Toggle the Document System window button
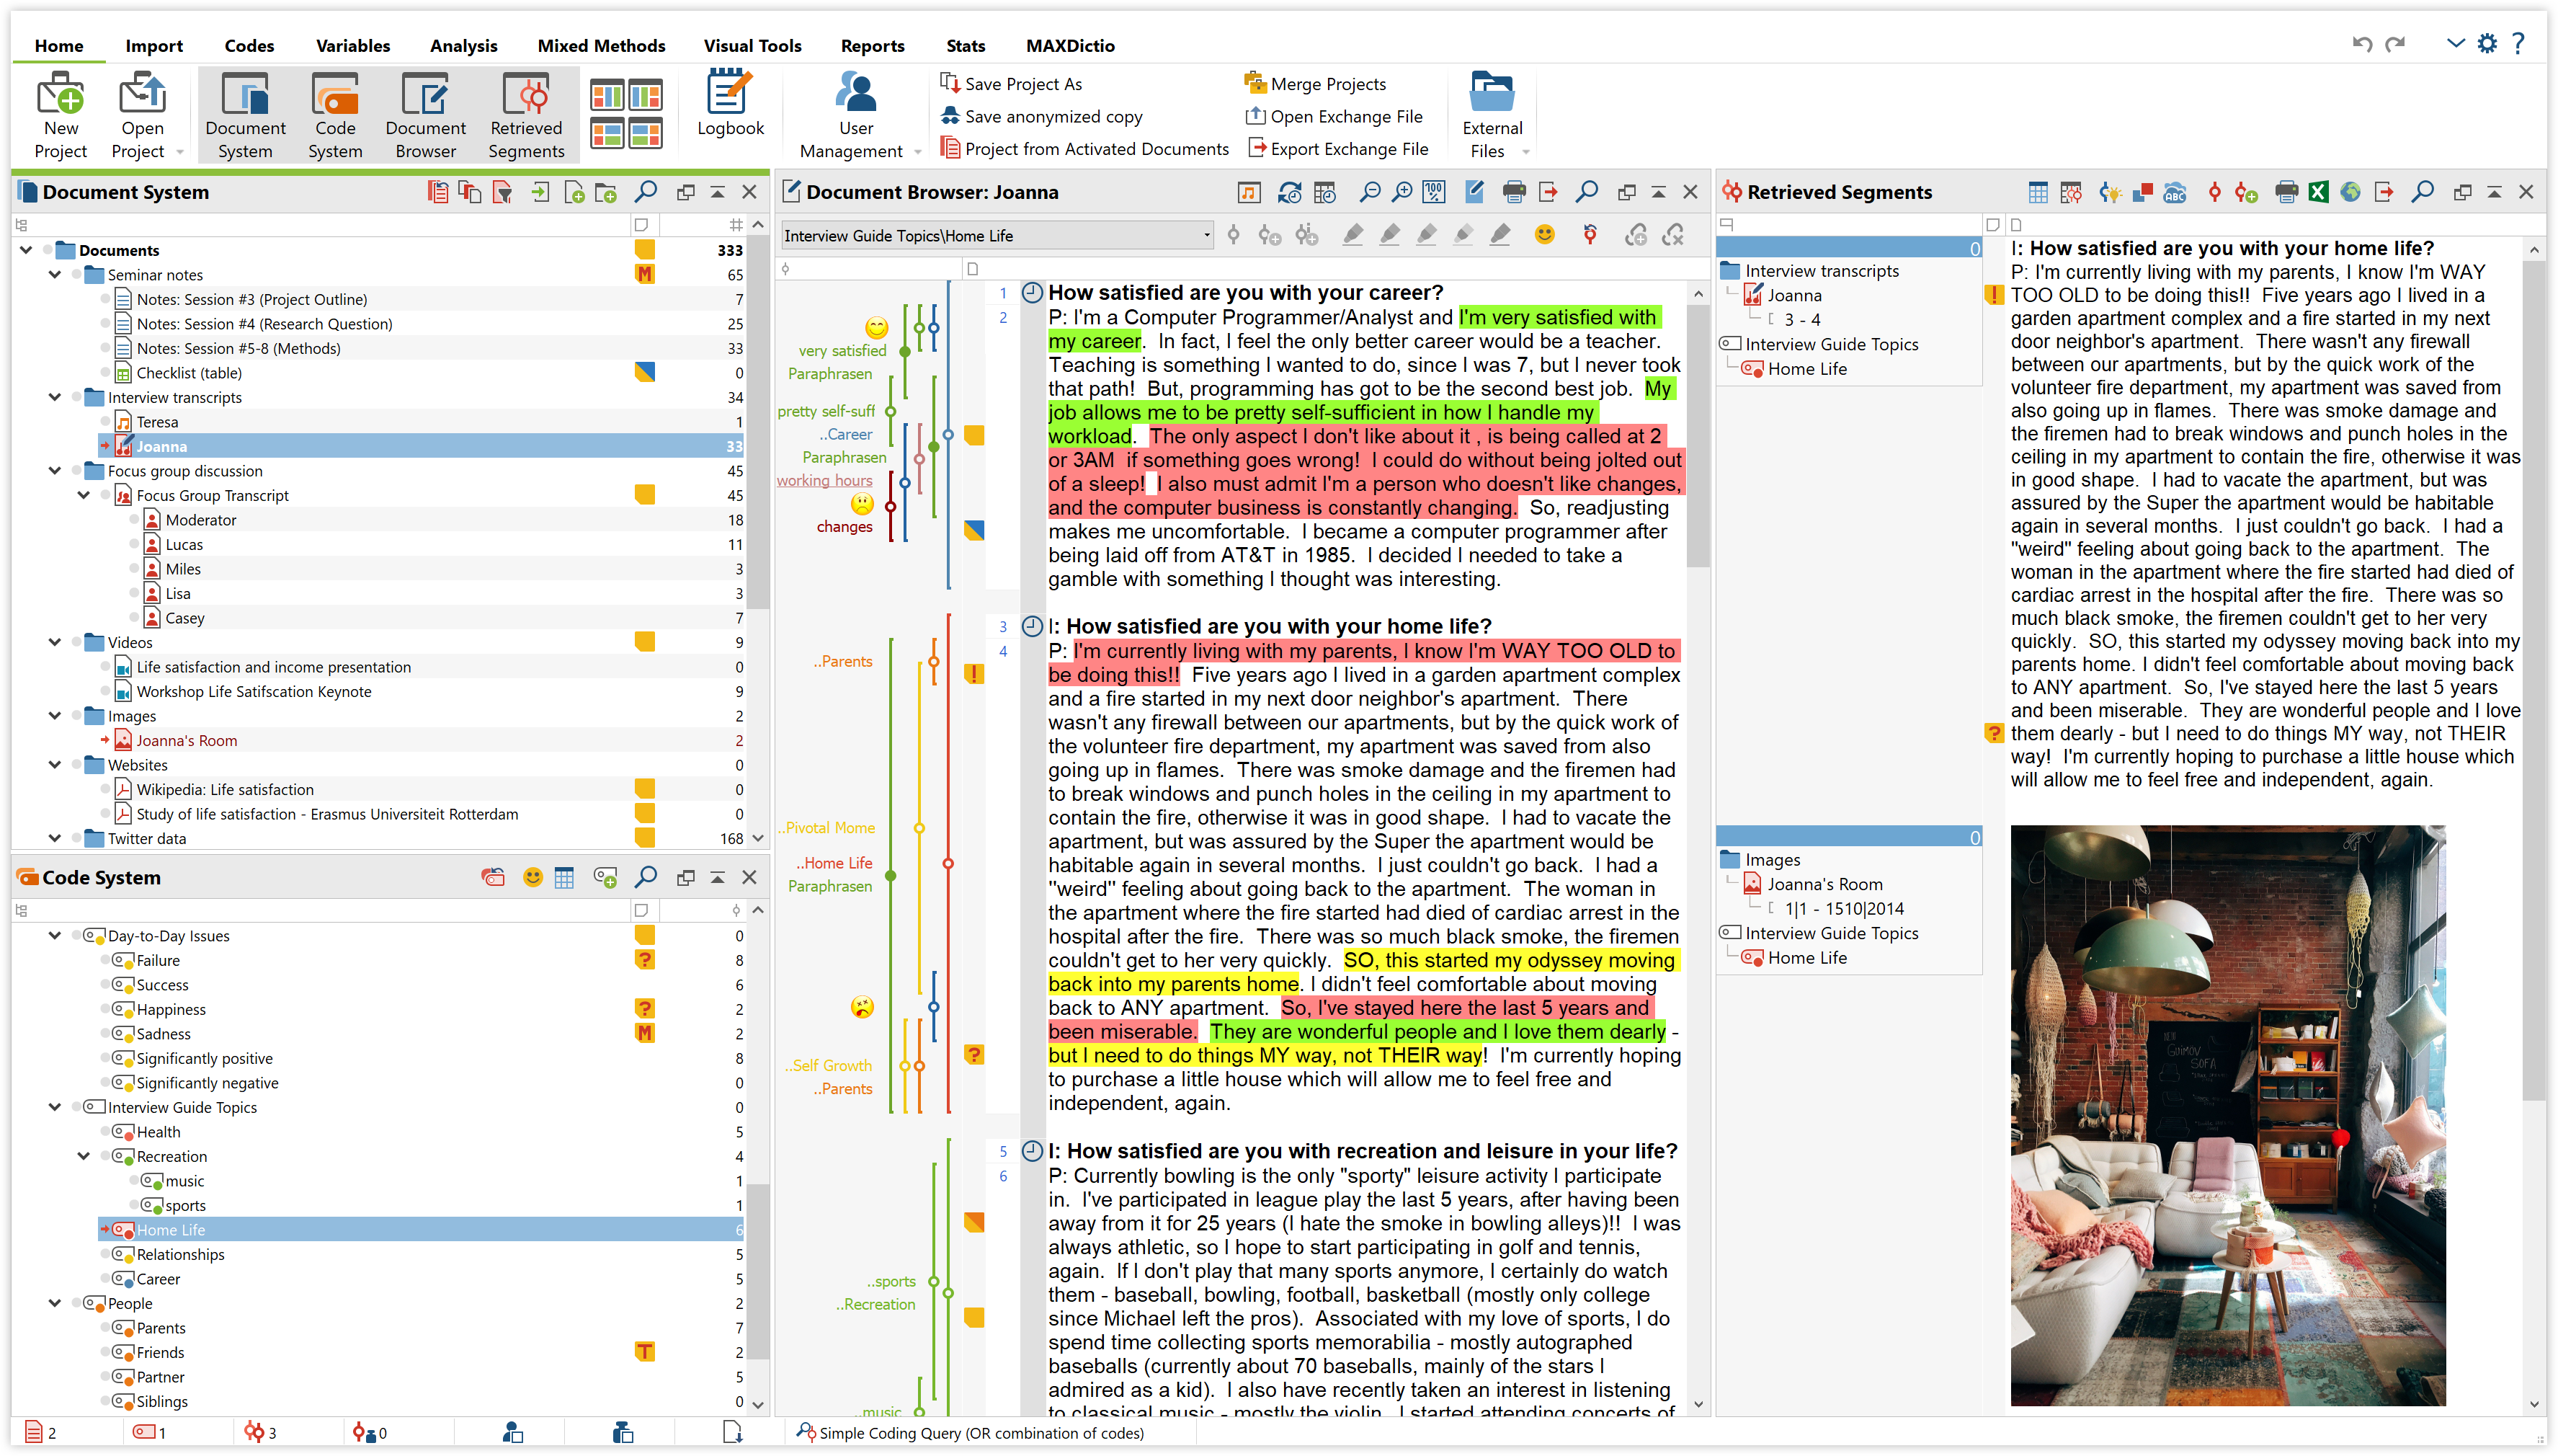This screenshot has height=1456, width=2558. point(245,115)
